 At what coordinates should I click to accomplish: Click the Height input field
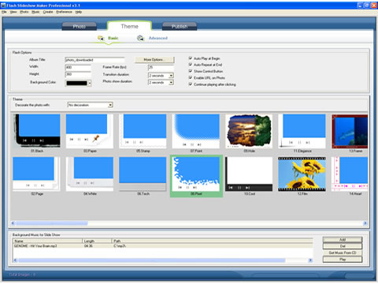click(x=78, y=74)
